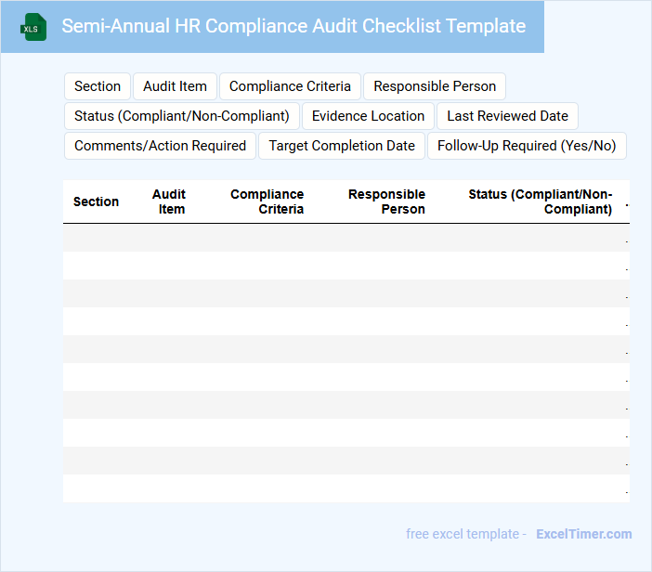Select the Section tag

coord(98,86)
